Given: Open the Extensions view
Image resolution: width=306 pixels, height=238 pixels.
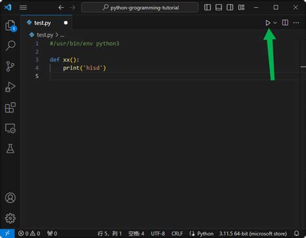Looking at the screenshot, I should (x=10, y=107).
